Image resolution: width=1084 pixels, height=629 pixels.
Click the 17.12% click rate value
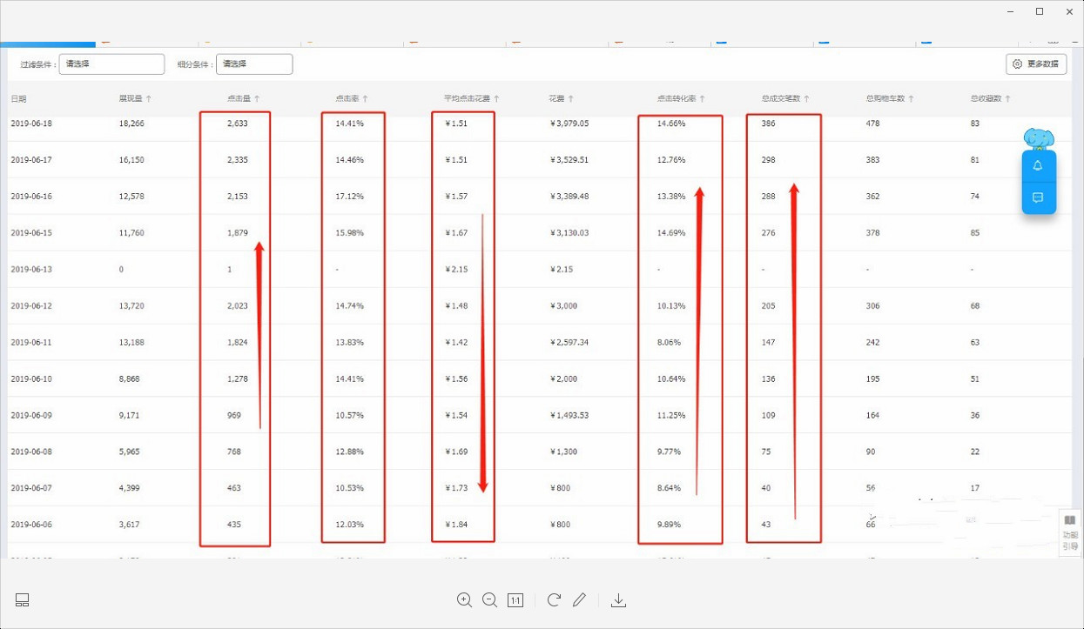(349, 197)
